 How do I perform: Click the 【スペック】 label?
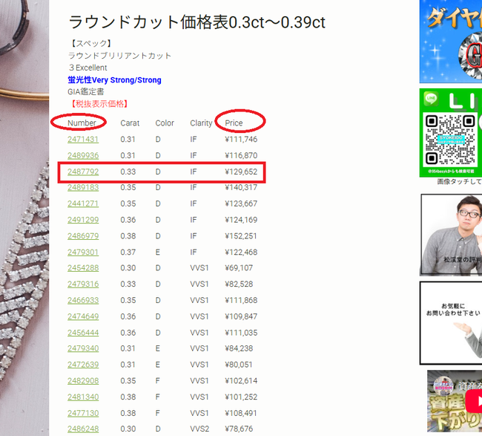pyautogui.click(x=90, y=43)
